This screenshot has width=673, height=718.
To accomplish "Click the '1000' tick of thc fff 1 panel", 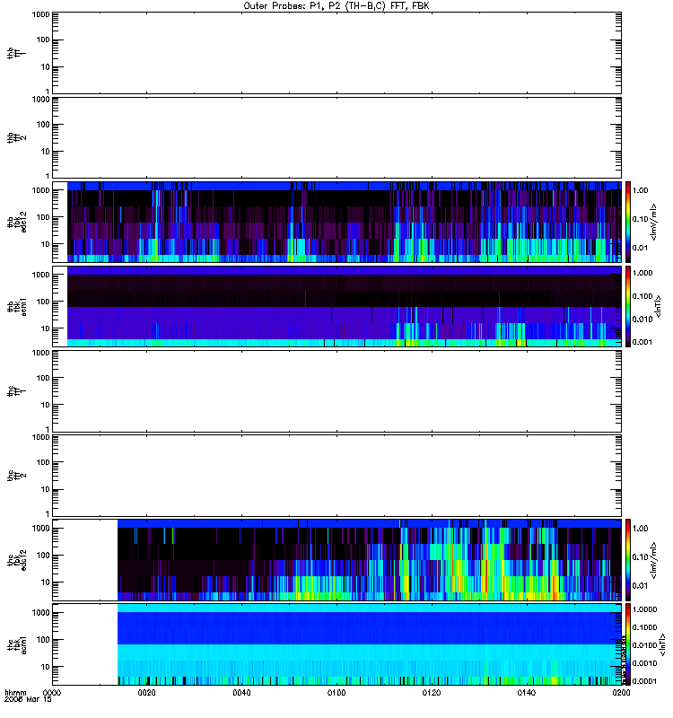I will [x=40, y=353].
